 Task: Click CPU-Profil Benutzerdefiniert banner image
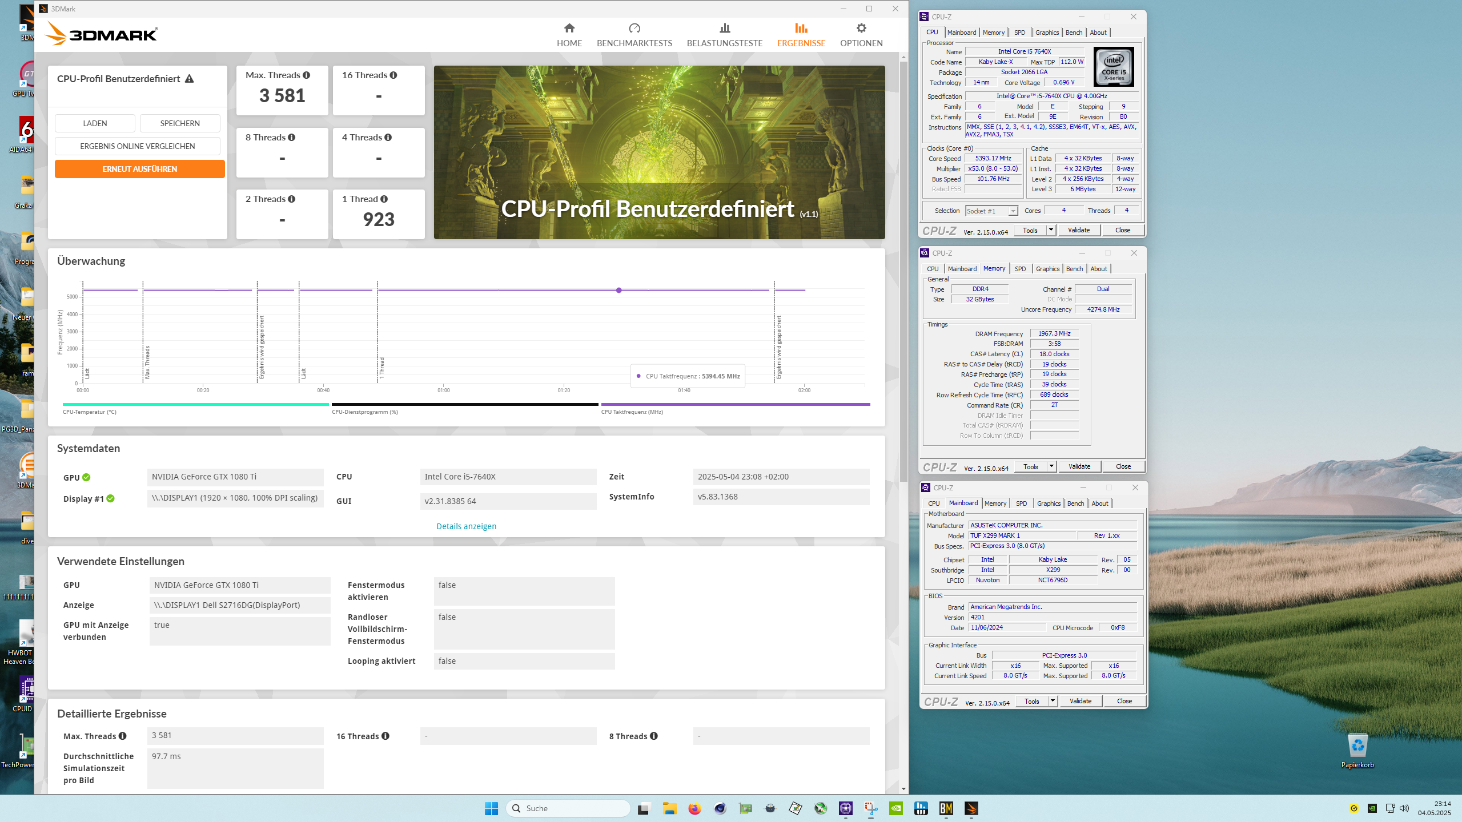pos(659,152)
